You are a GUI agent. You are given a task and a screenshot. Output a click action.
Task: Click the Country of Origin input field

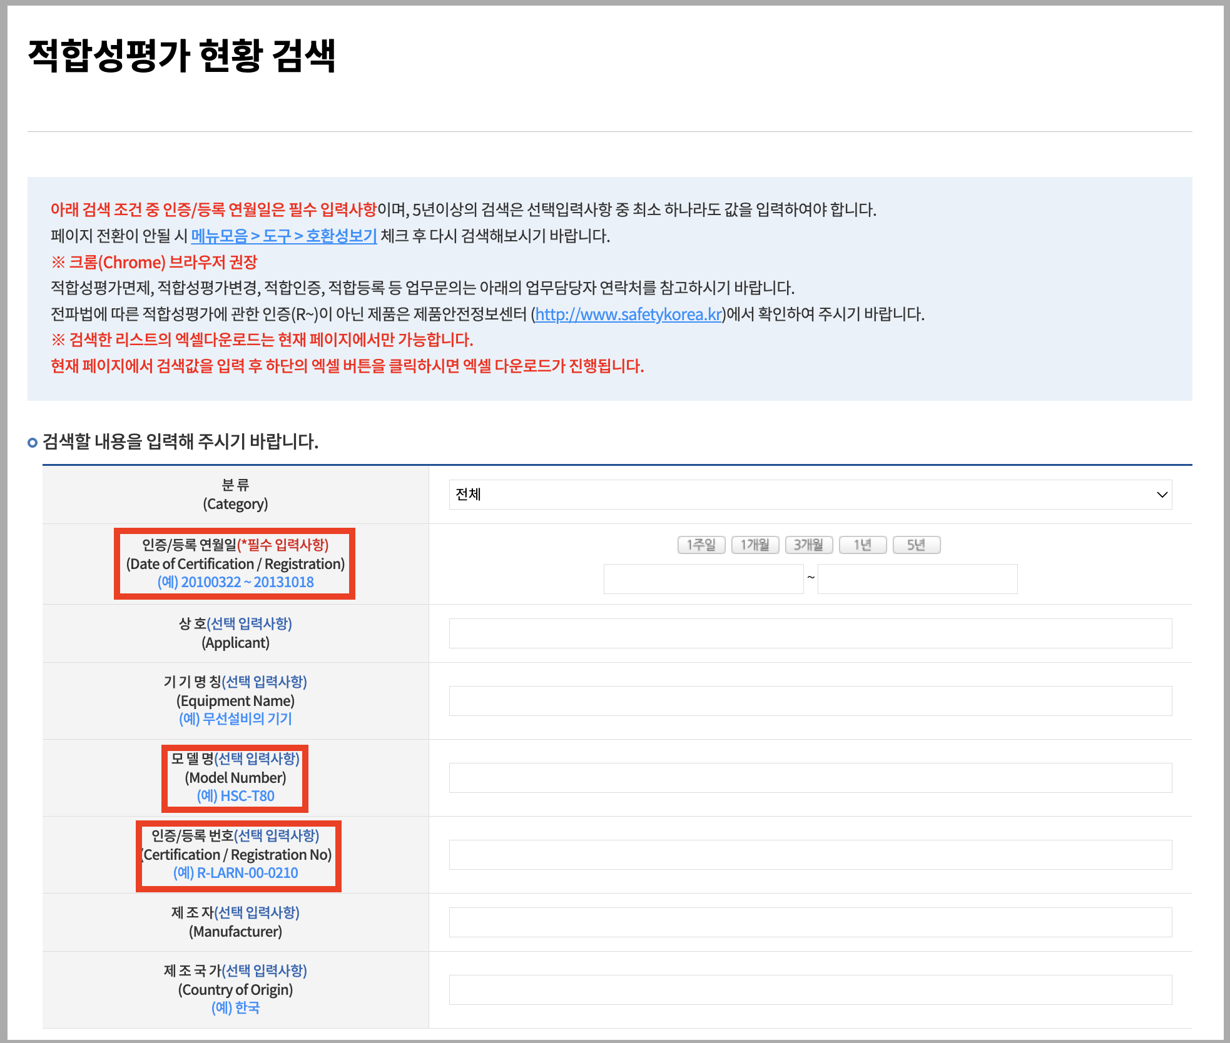pos(810,990)
